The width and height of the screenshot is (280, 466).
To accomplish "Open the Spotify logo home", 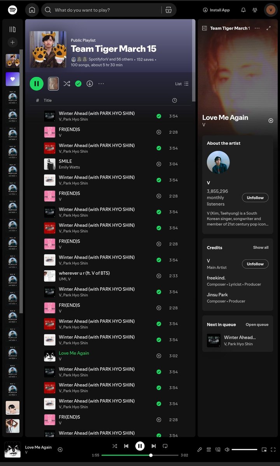I will pos(12,10).
